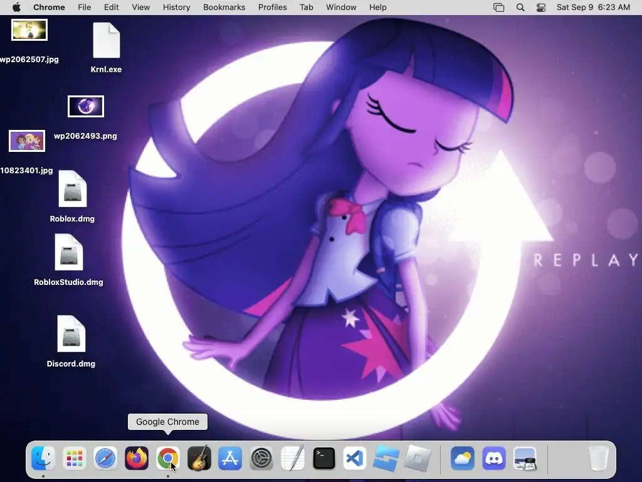This screenshot has width=642, height=482.
Task: Select the 10823401.jpg image thumbnail
Action: [27, 141]
